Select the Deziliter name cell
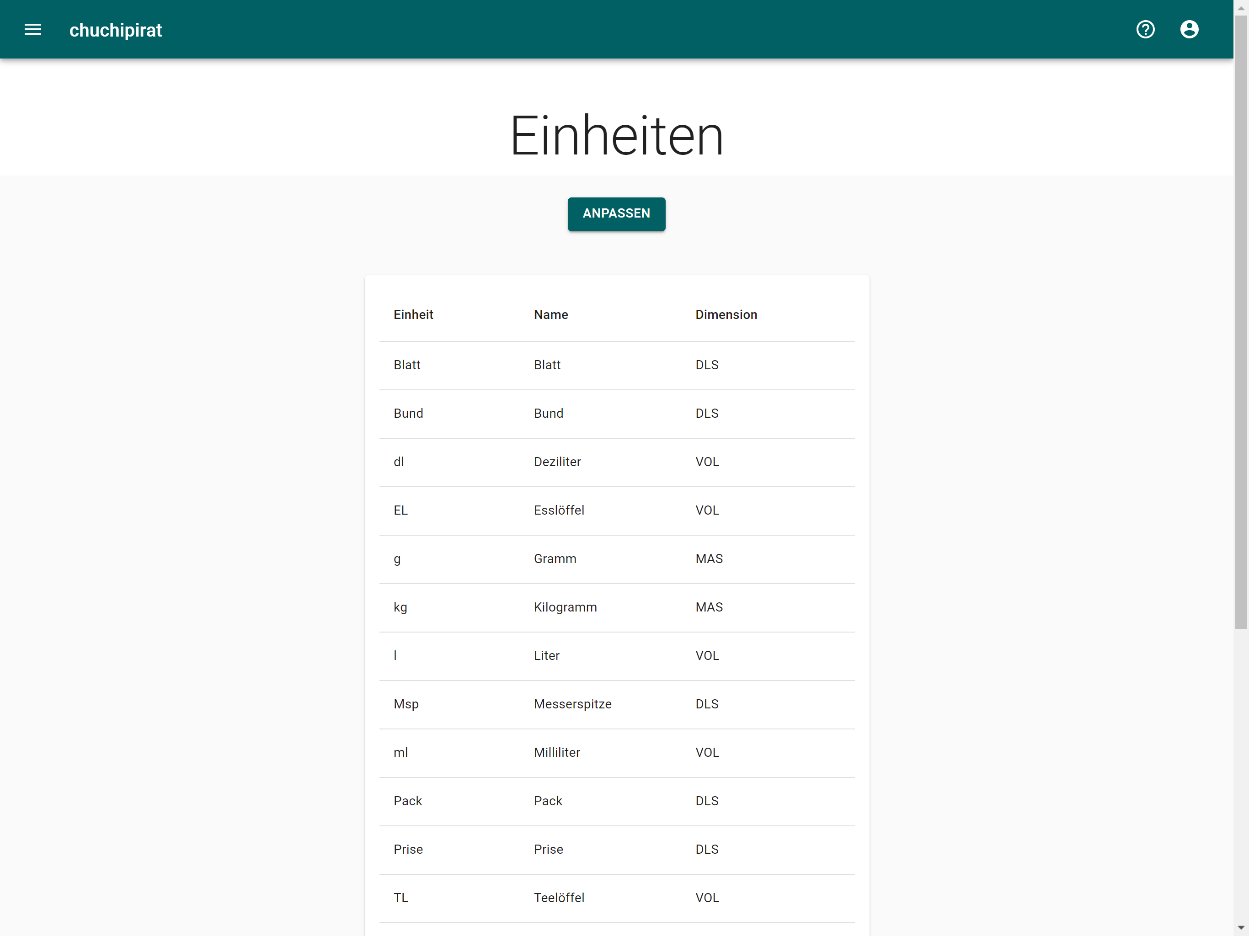 click(x=557, y=462)
